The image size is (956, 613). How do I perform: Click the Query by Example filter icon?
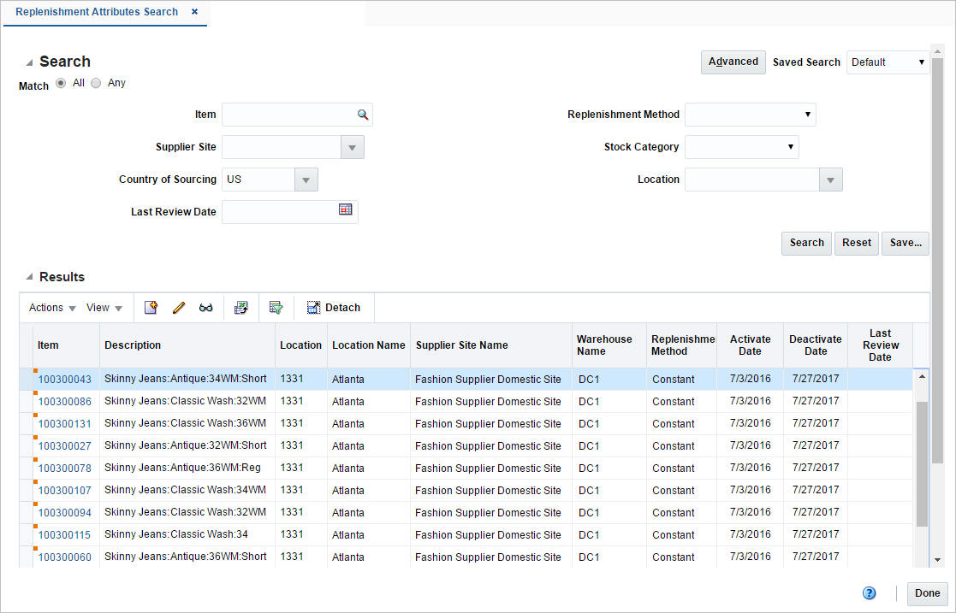click(276, 307)
